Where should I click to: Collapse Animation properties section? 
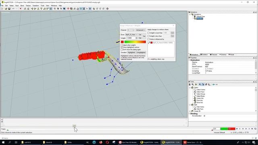(189, 60)
